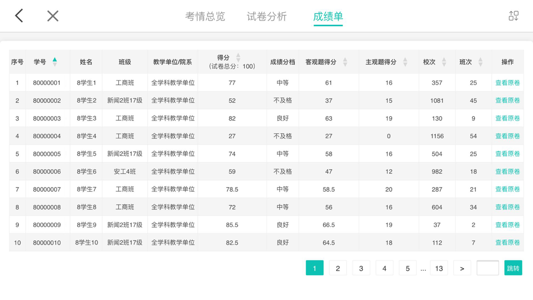Select the 成绩单 tab
This screenshot has width=533, height=300.
(x=328, y=17)
